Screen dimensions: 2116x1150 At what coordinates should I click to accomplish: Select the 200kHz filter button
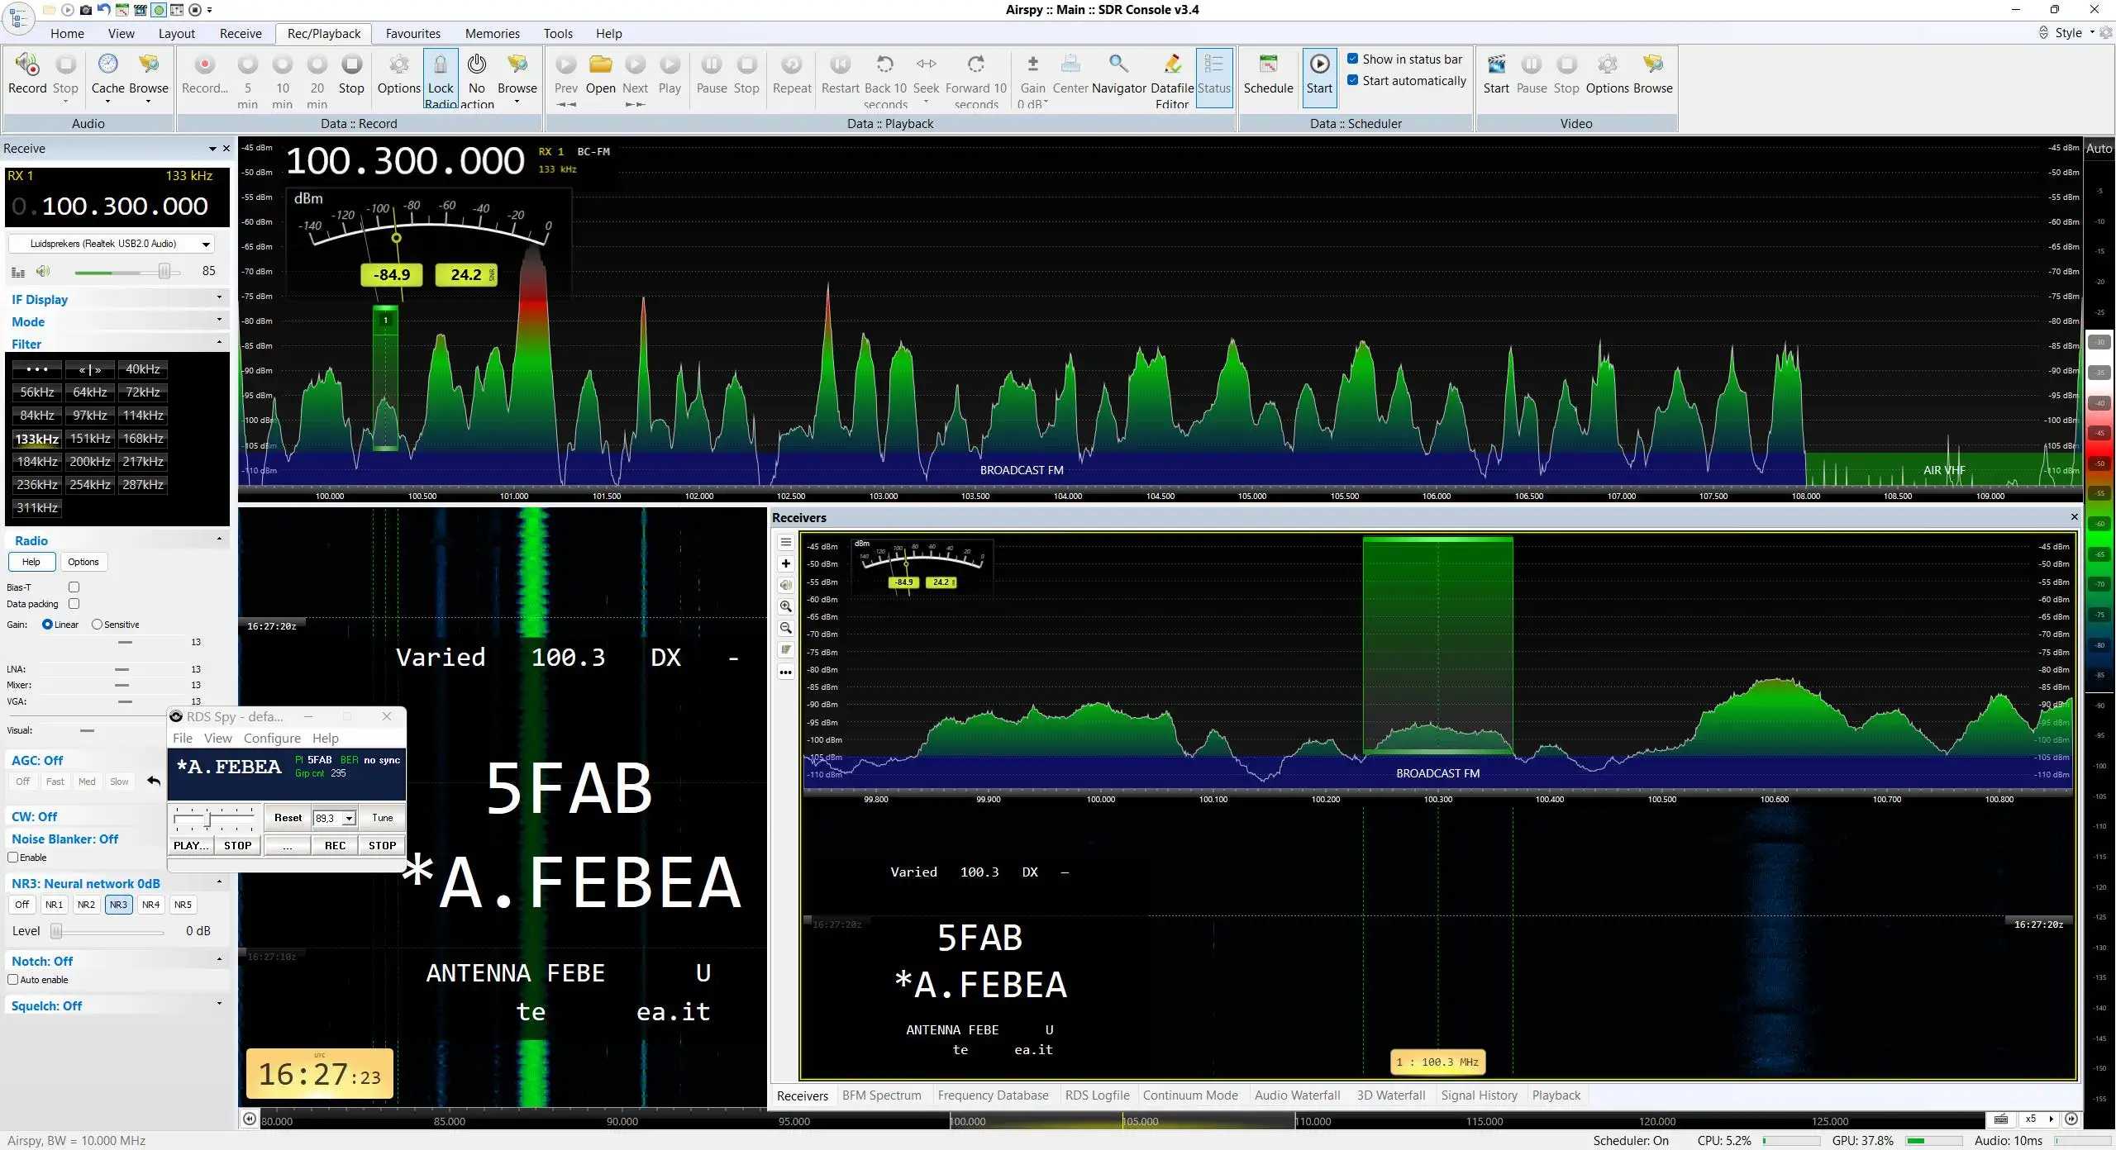pyautogui.click(x=90, y=462)
